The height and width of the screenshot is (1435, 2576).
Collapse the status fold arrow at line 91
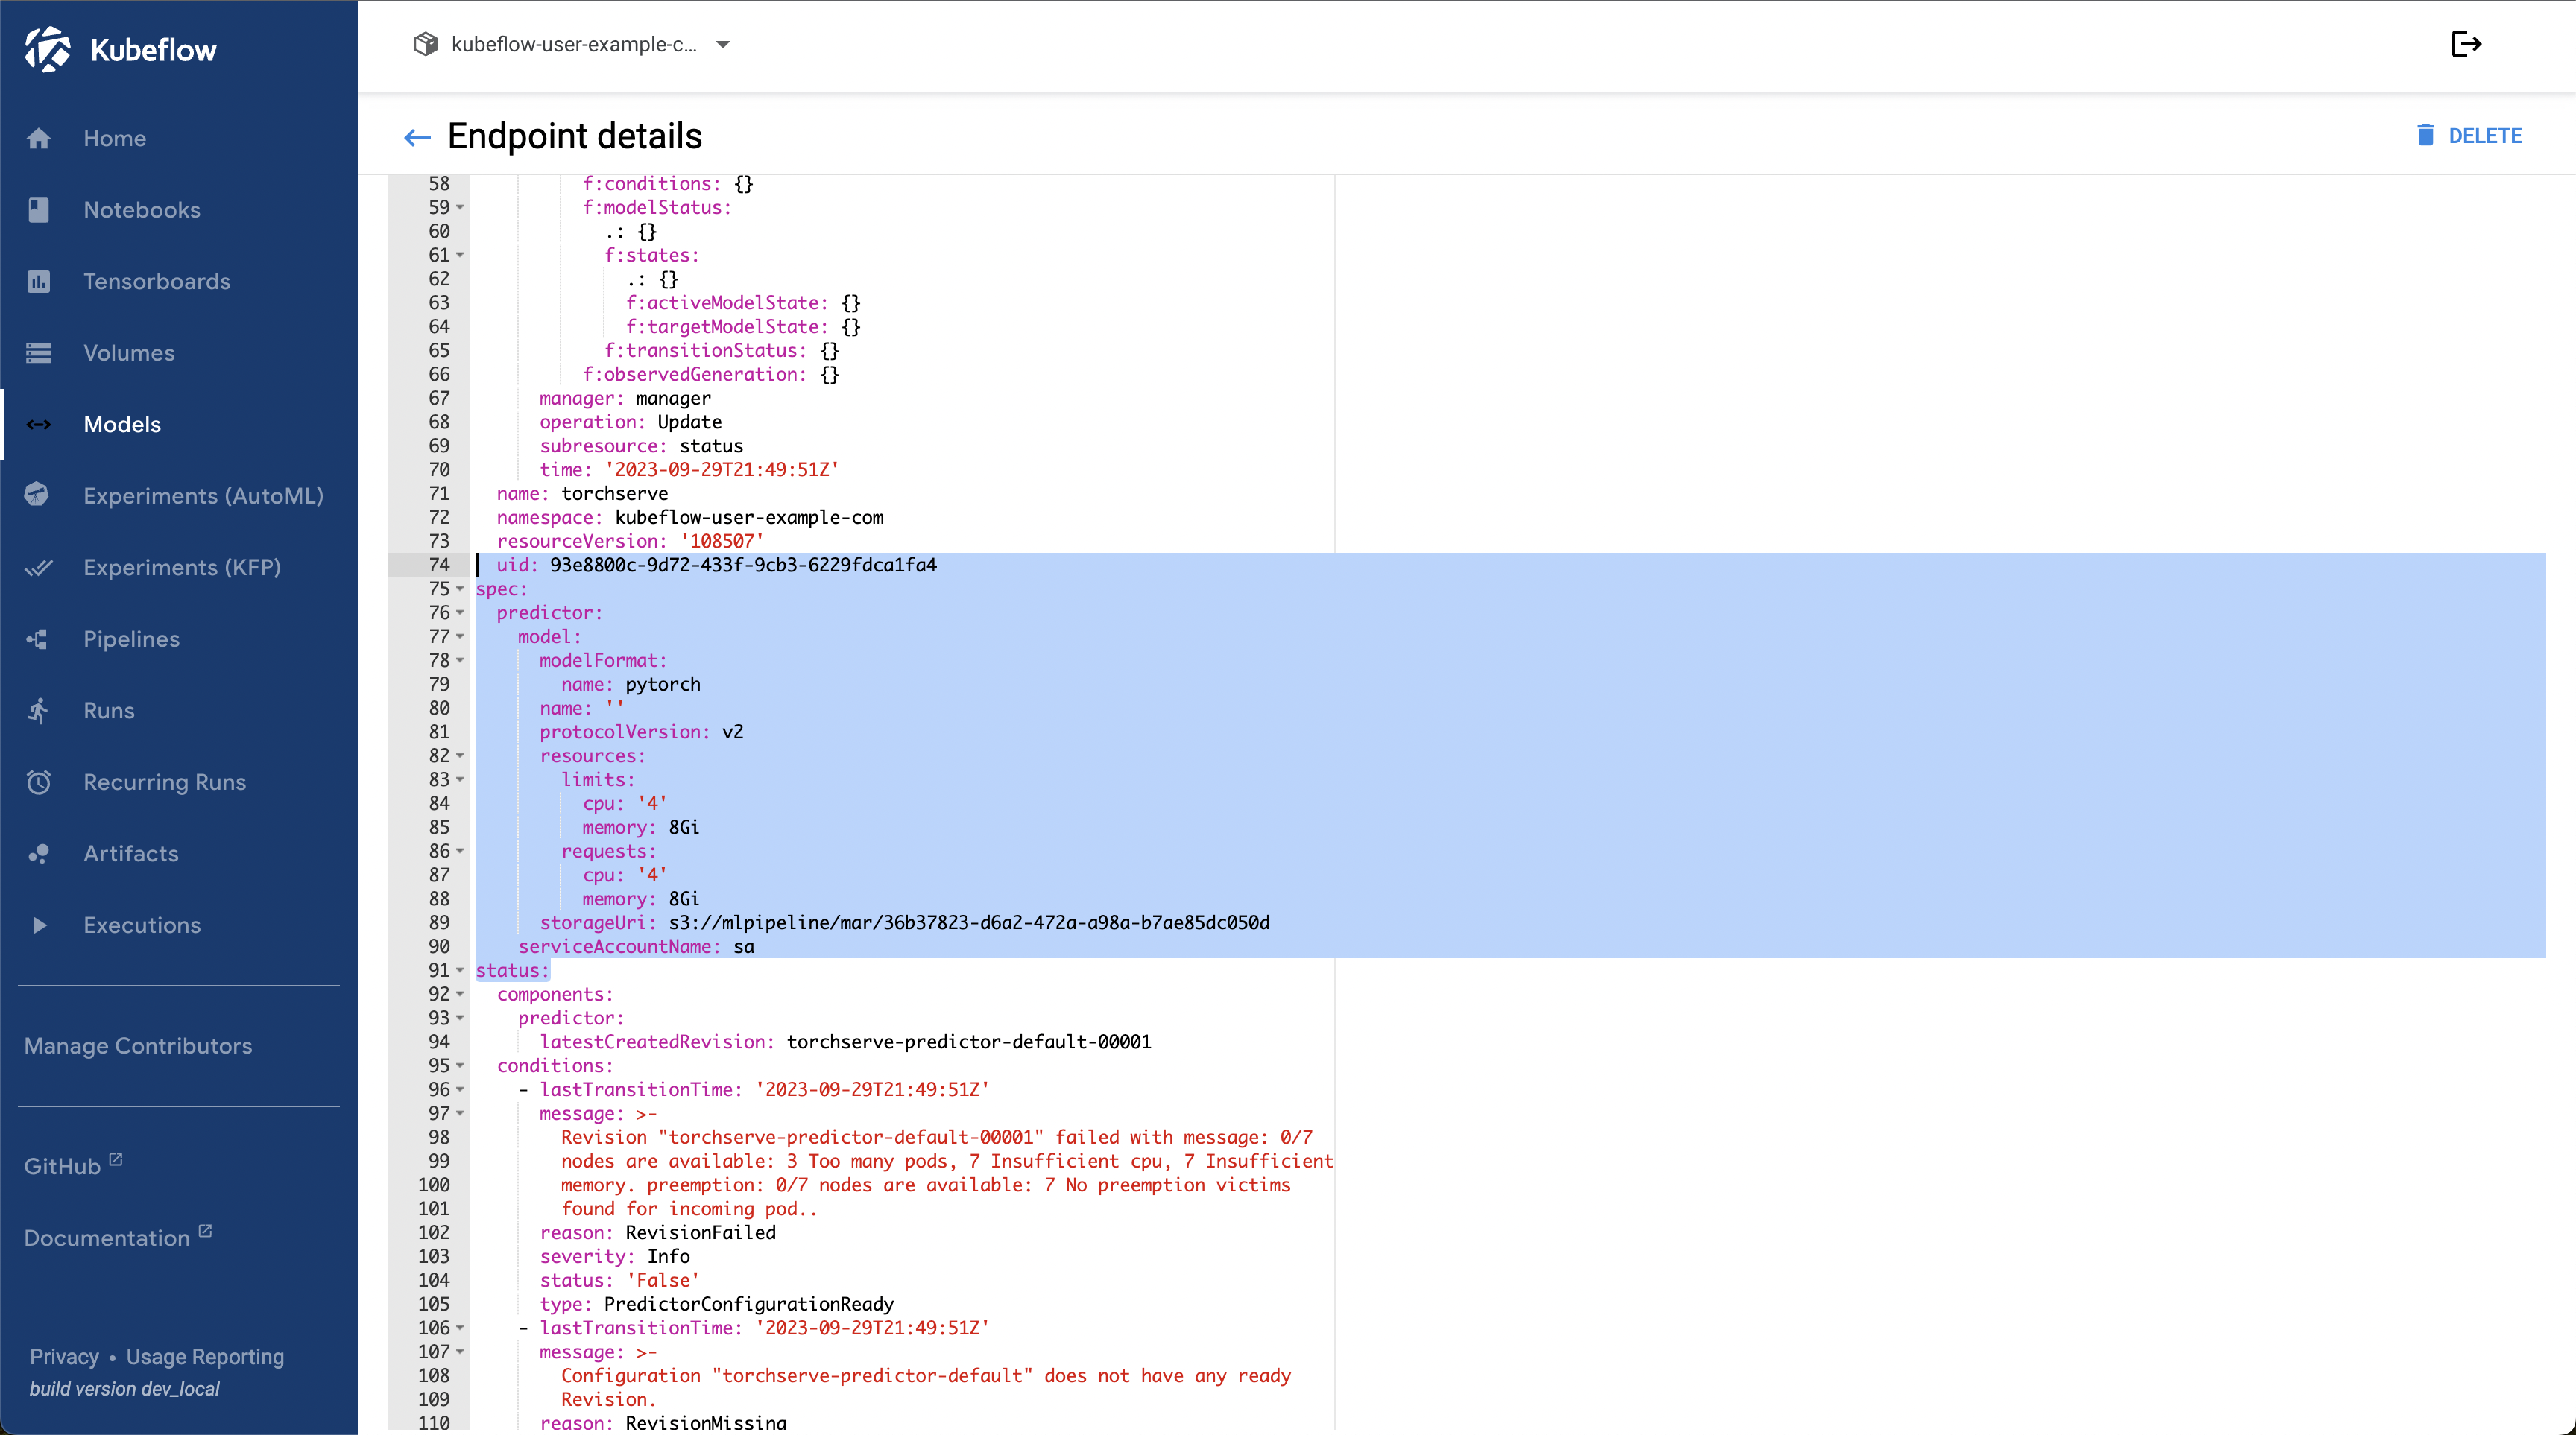pos(460,970)
